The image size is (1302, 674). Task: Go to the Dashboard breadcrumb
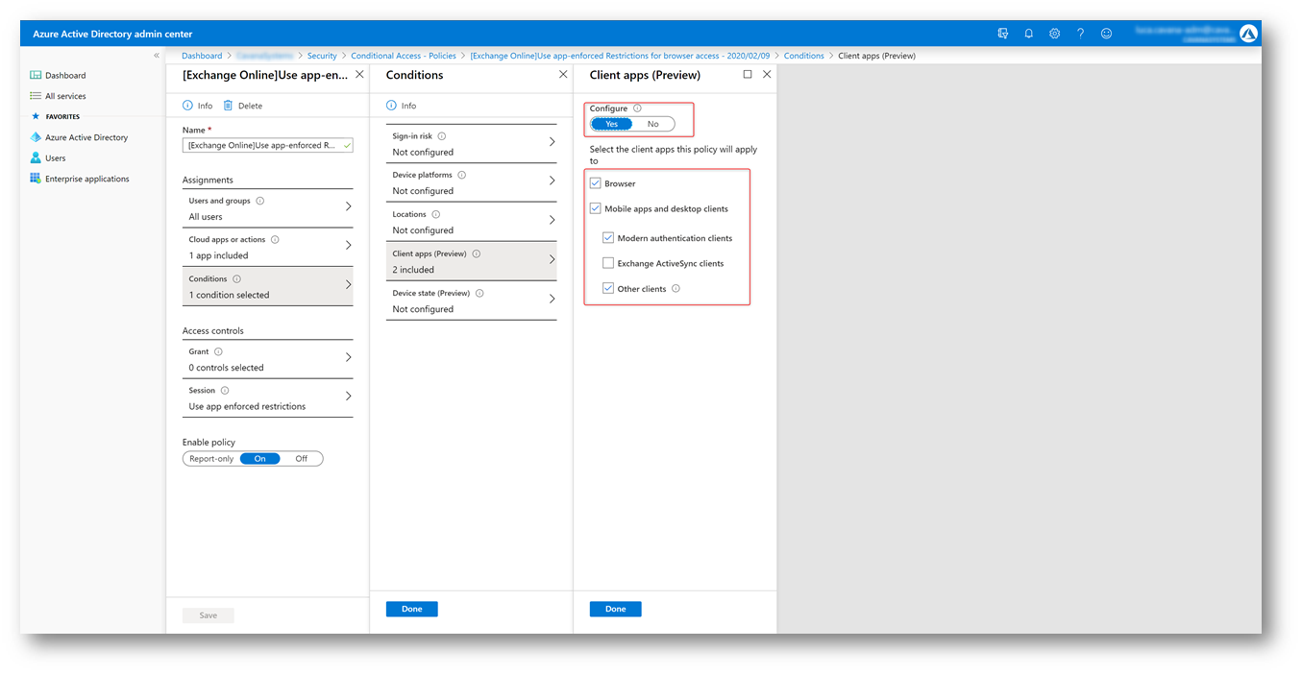[x=202, y=56]
